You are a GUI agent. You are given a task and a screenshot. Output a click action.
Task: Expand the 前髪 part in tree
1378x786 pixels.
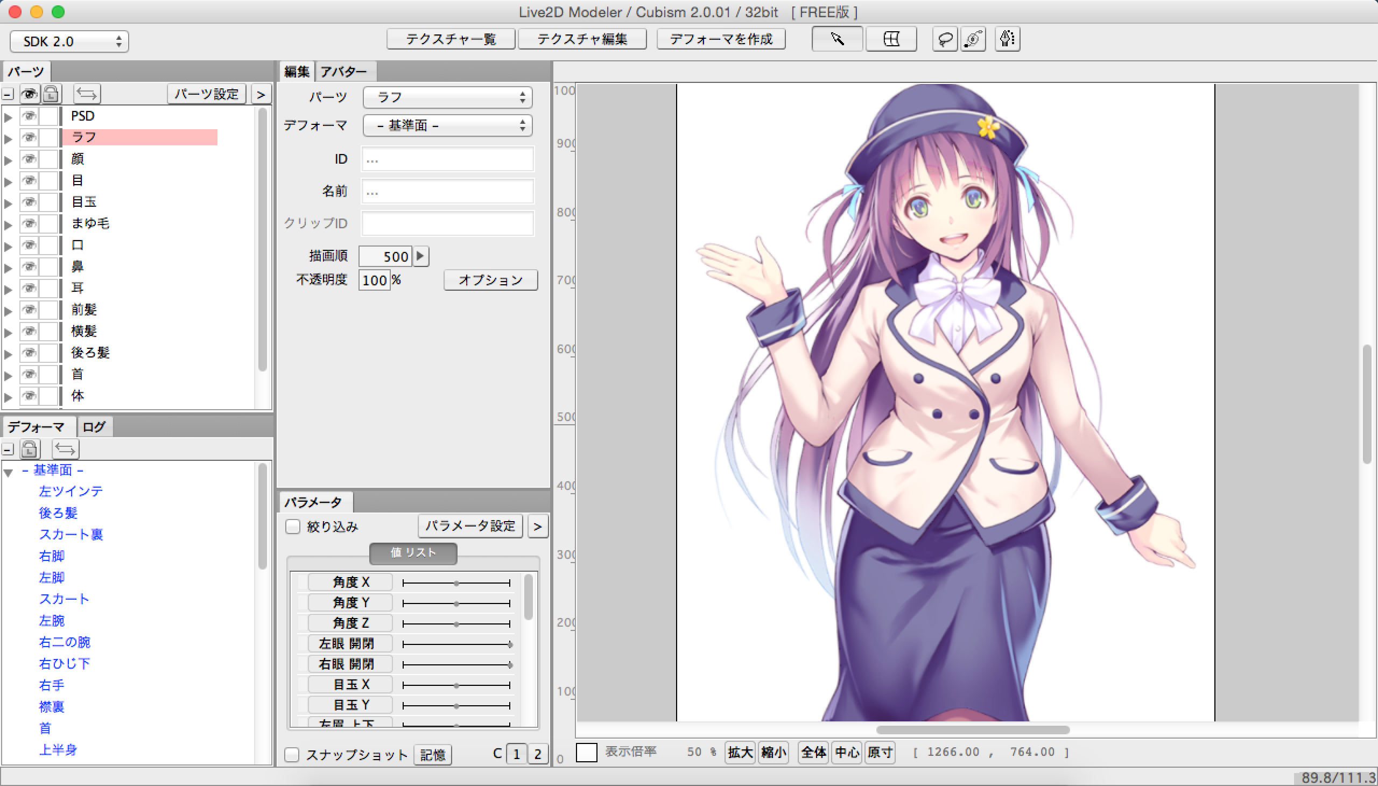pos(8,311)
